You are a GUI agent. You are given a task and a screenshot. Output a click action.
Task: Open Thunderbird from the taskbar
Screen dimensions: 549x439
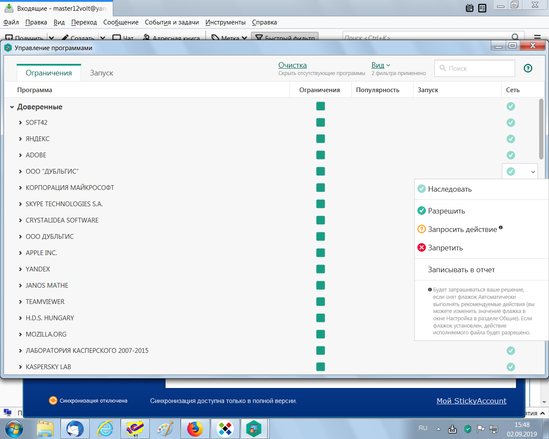click(75, 429)
